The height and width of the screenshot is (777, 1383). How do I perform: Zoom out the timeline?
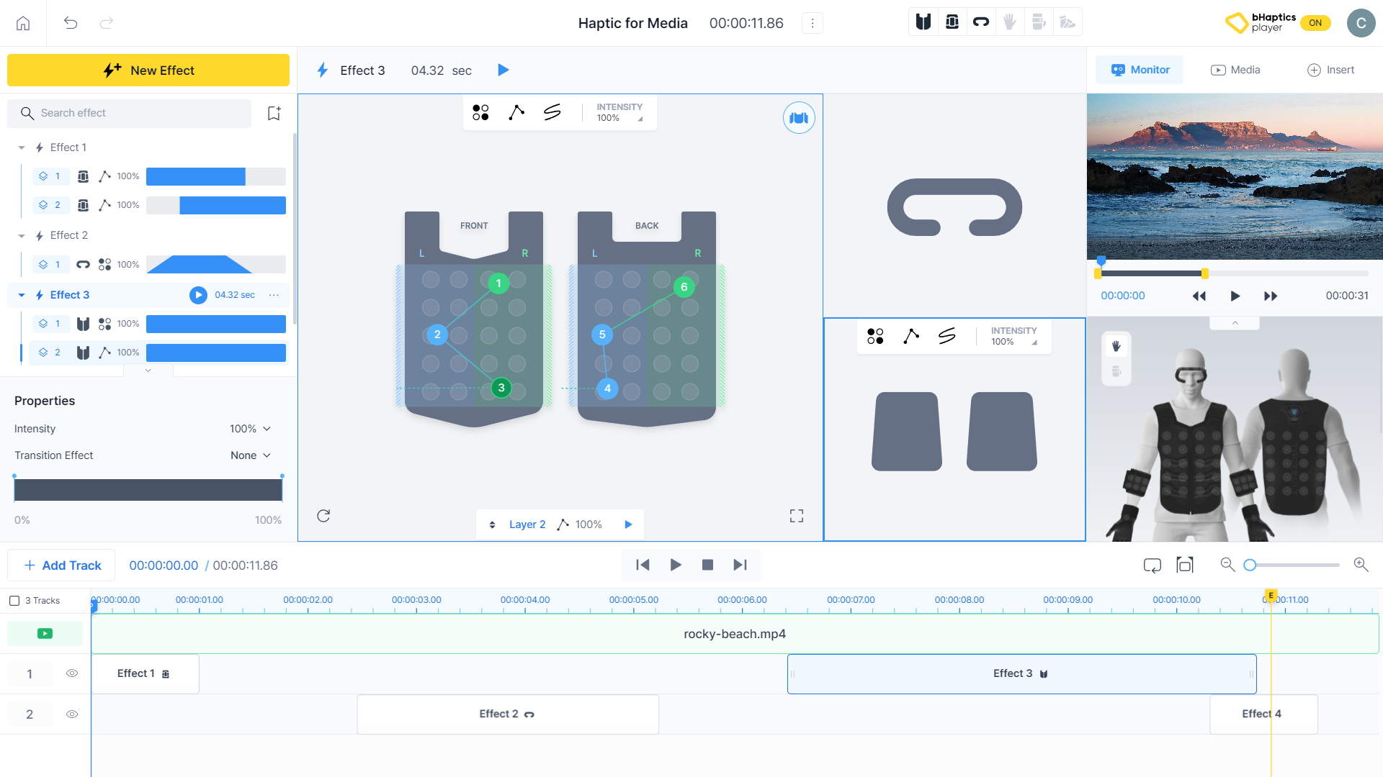1228,565
